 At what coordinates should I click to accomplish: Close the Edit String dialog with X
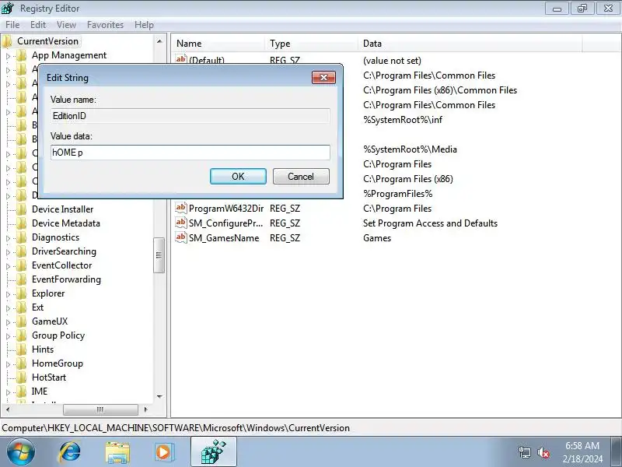(x=323, y=77)
